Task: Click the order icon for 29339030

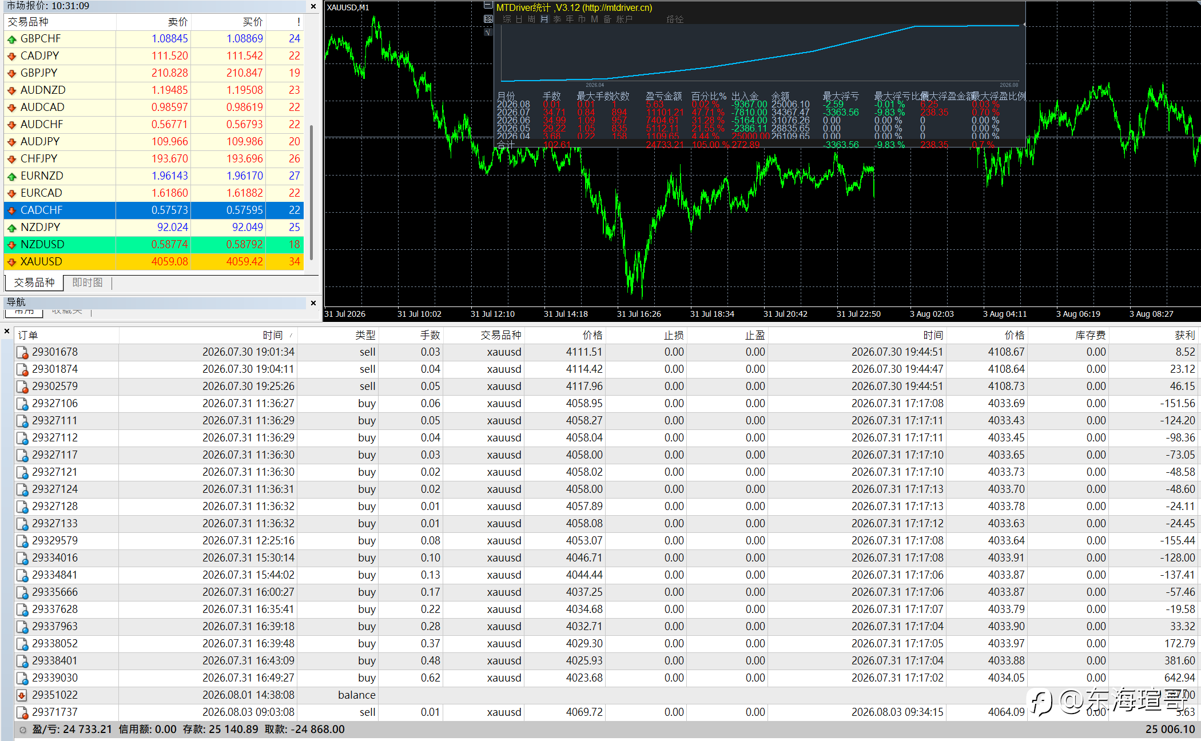Action: coord(22,678)
